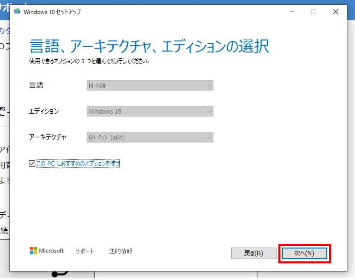The height and width of the screenshot is (280, 355).
Task: Open the エディション dropdown showing Windows 10
Action: pos(150,111)
